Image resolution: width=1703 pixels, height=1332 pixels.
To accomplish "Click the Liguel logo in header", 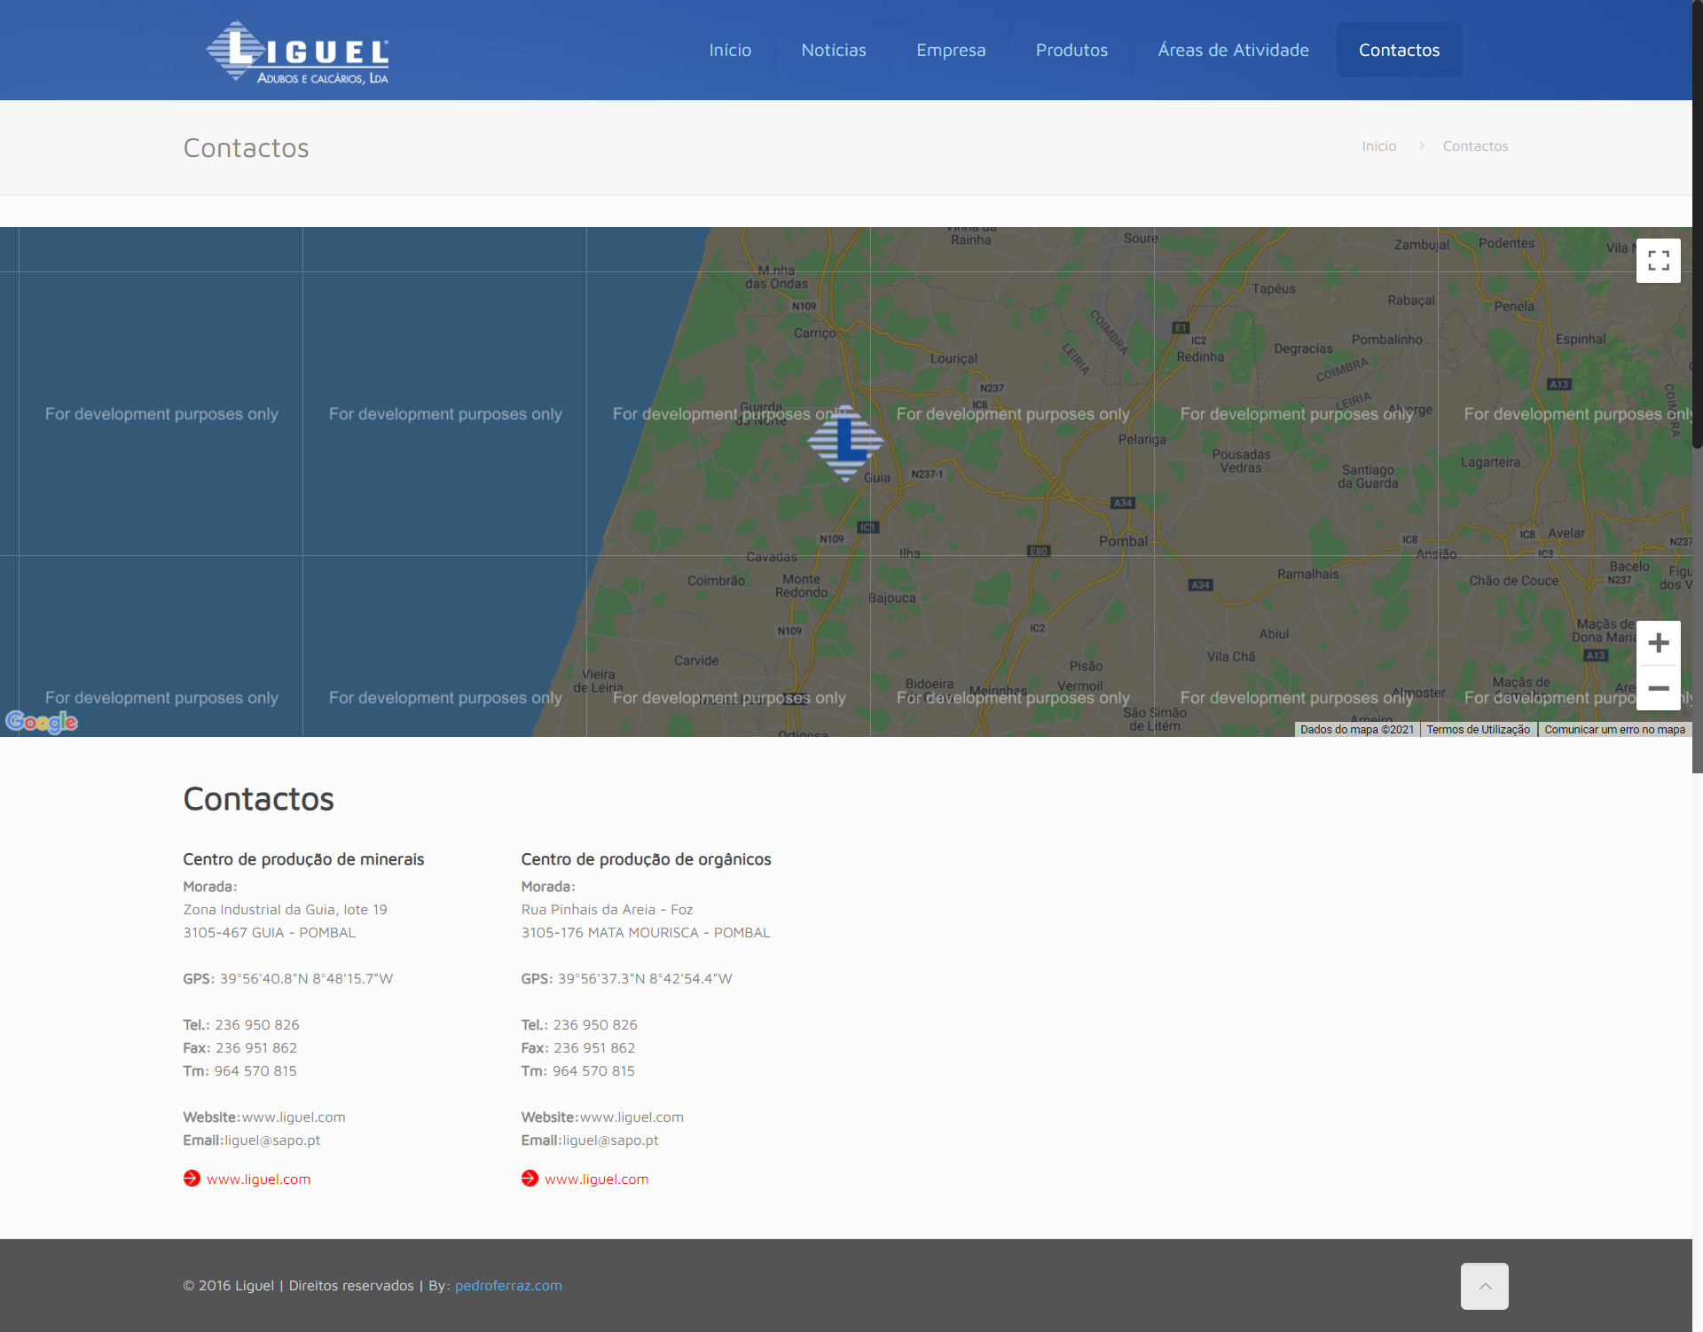I will (x=297, y=51).
